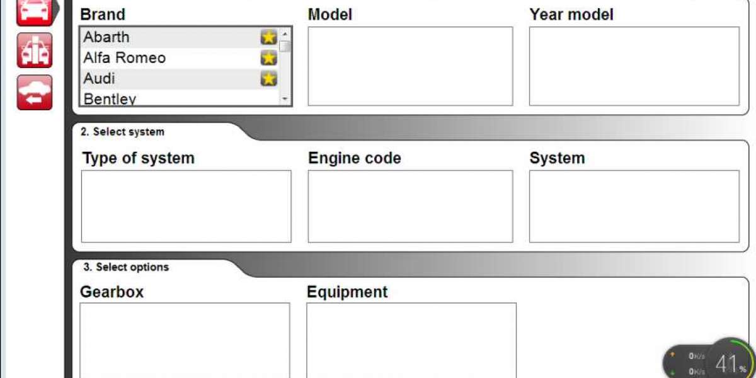756x378 pixels.
Task: Click the Brand list scrollbar thumb
Action: [285, 46]
